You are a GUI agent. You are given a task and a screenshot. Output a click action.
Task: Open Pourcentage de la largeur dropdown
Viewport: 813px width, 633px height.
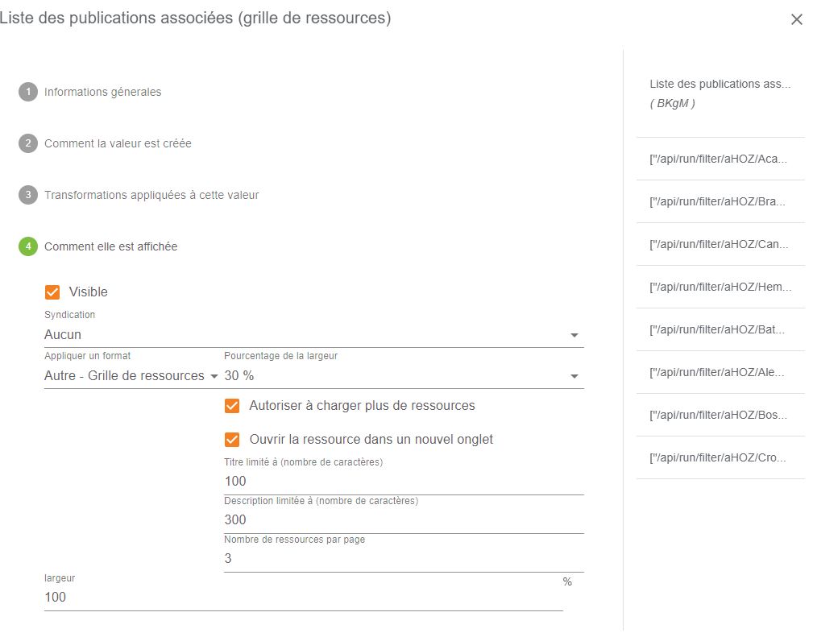point(404,376)
